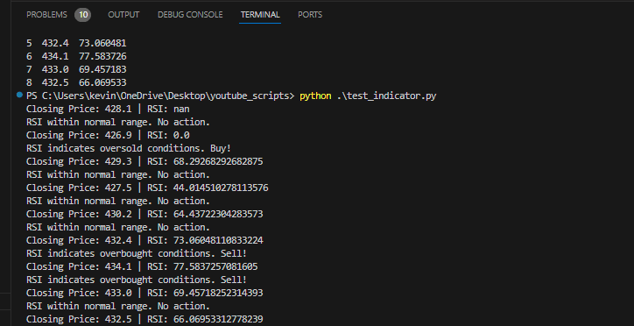Screen dimensions: 634x326
Task: Click the line 'Closing Price: 432.5 | RSI: 66.06953312778239'
Action: click(144, 319)
